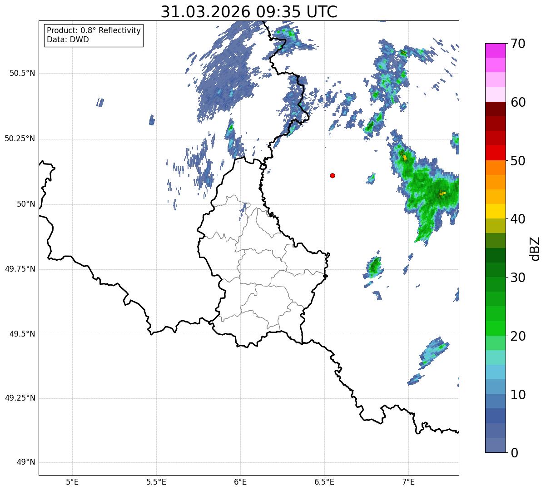
Task: Click the '50°N' latitude label
Action: pos(26,204)
